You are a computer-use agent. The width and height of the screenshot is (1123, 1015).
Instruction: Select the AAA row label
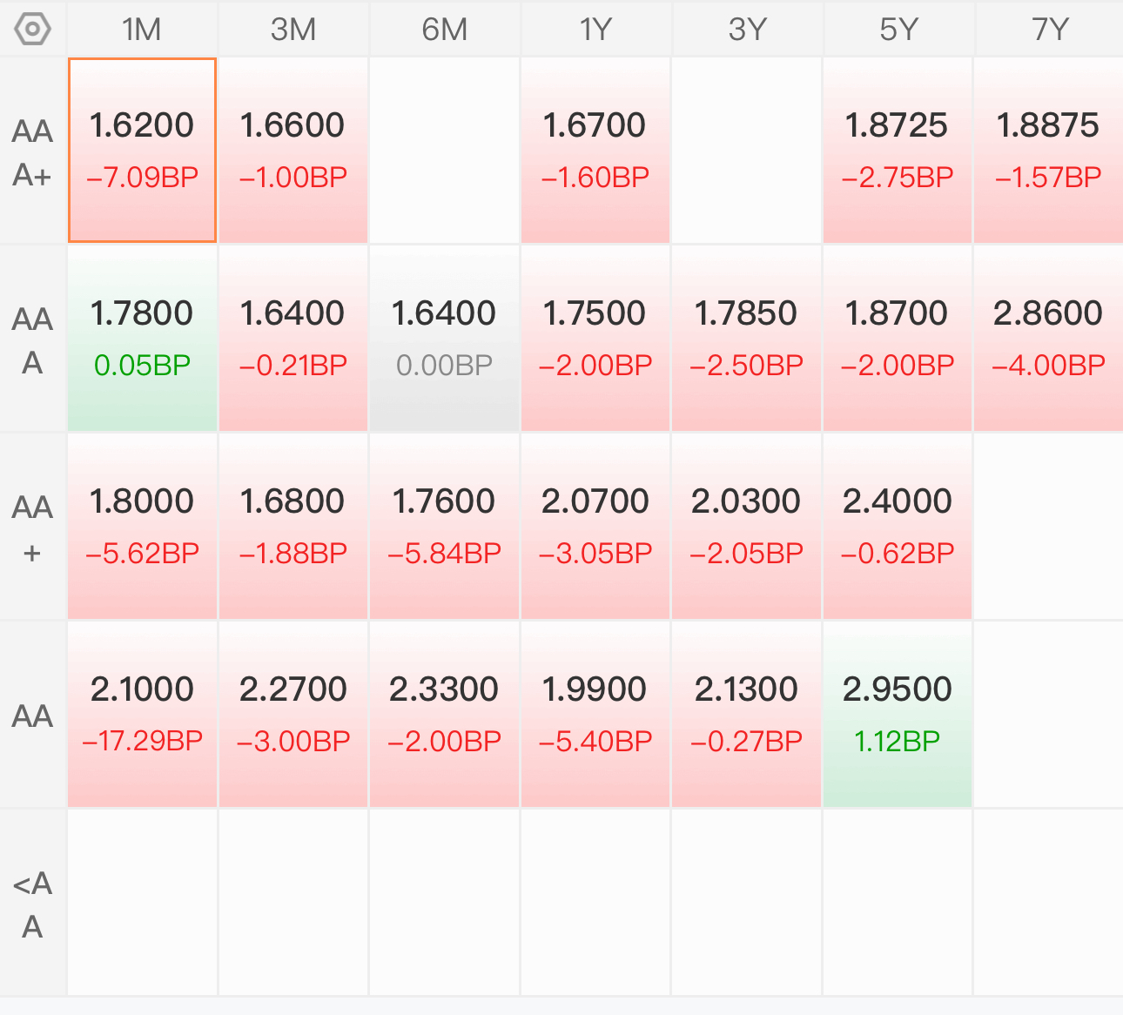point(33,339)
